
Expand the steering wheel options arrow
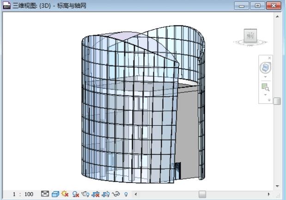click(x=266, y=77)
